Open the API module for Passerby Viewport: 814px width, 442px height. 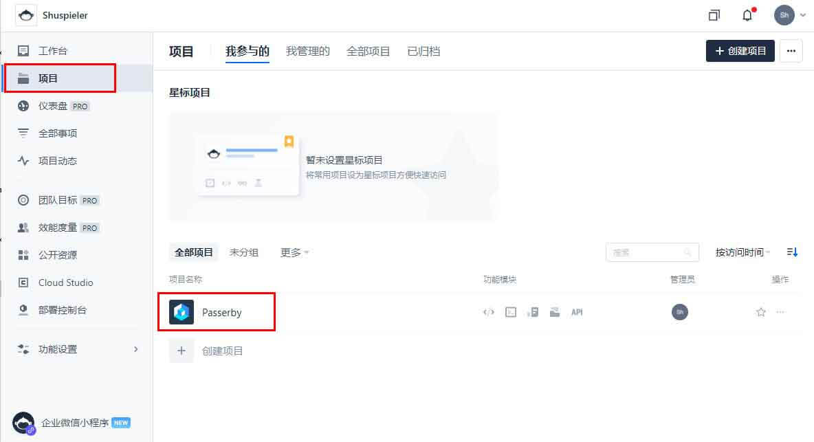pyautogui.click(x=577, y=312)
